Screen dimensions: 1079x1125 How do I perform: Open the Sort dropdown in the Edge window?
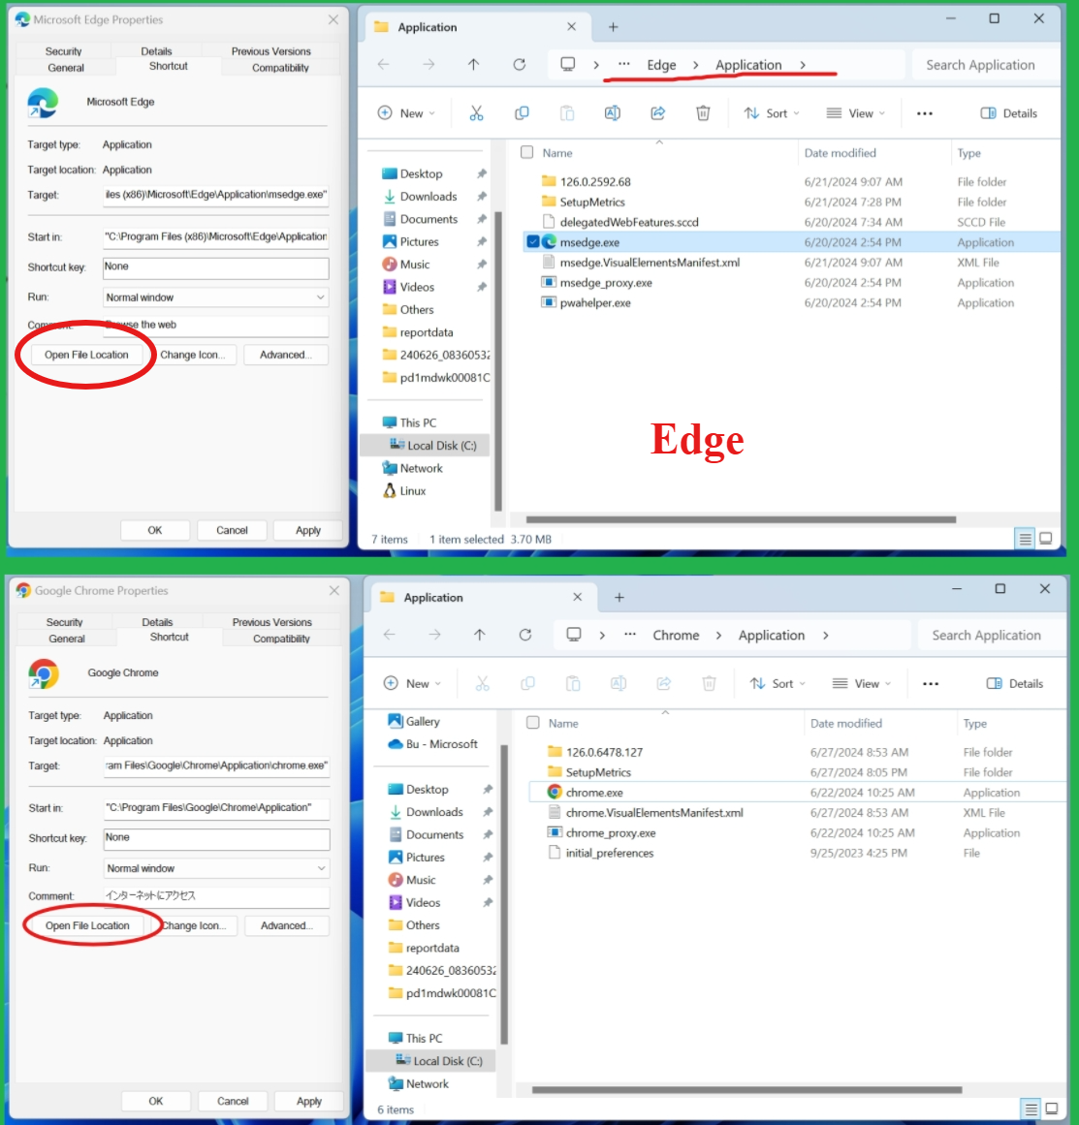tap(771, 112)
